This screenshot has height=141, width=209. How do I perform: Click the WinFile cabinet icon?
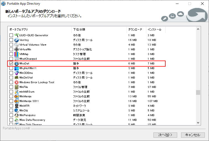[x=16, y=87]
